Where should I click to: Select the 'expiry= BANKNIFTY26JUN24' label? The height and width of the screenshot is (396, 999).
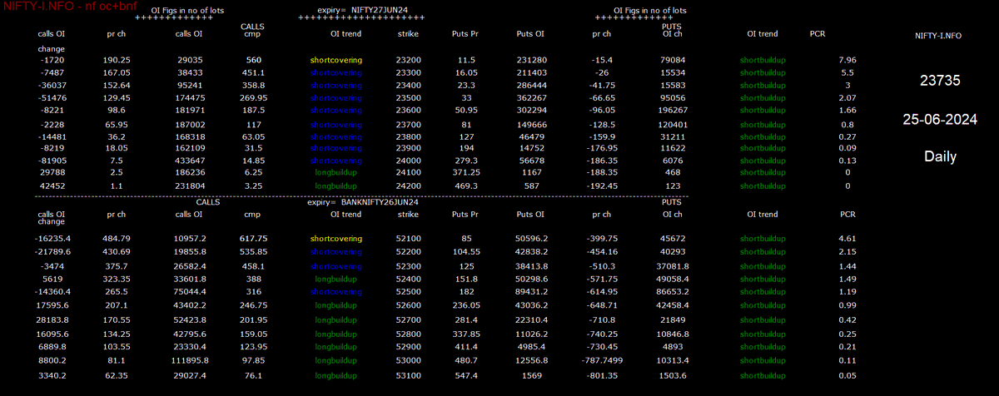[x=363, y=202]
